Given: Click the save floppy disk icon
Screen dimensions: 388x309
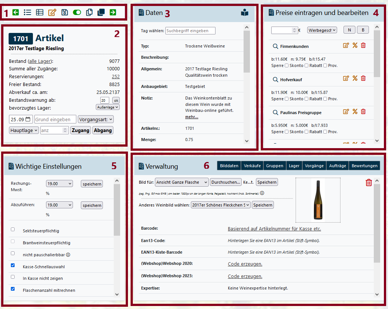Looking at the screenshot, I should click(64, 12).
